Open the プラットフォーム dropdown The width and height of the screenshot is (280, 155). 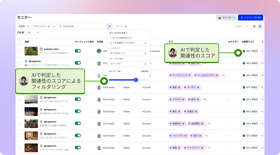(44, 26)
